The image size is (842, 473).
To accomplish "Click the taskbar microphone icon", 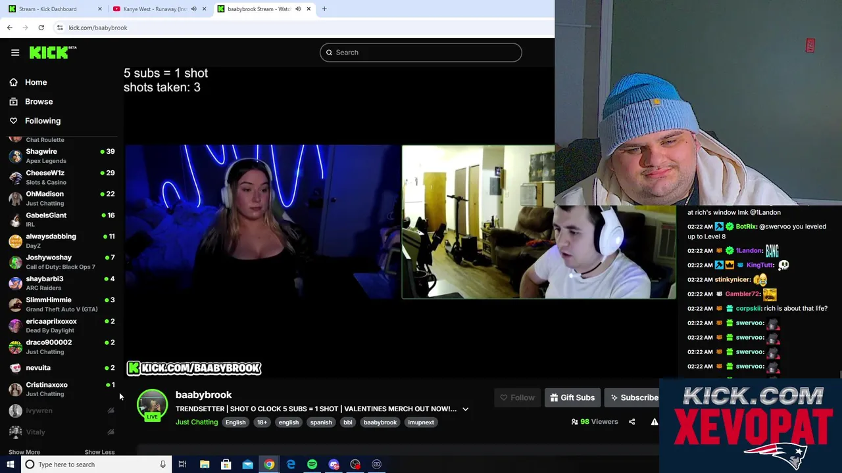I will pos(162,464).
